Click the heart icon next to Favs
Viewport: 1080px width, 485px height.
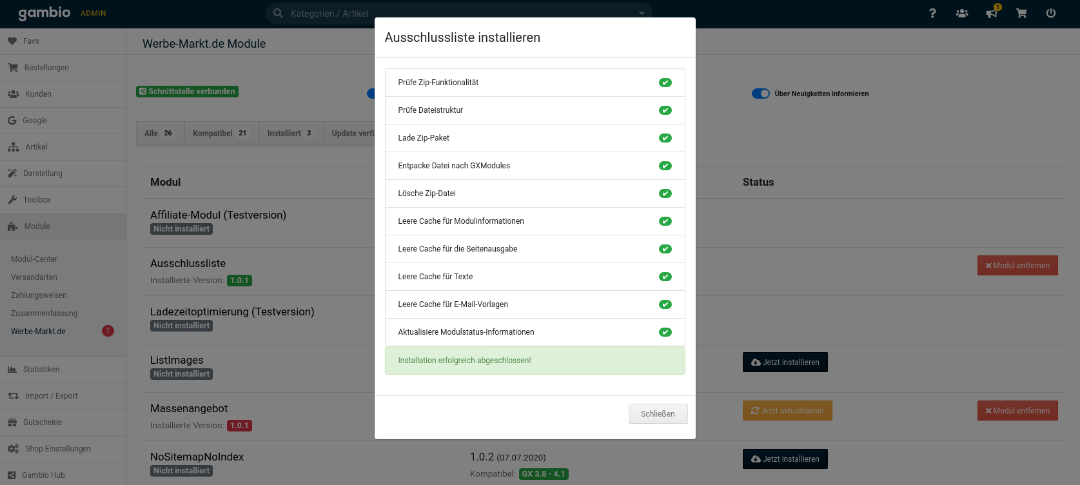12,41
